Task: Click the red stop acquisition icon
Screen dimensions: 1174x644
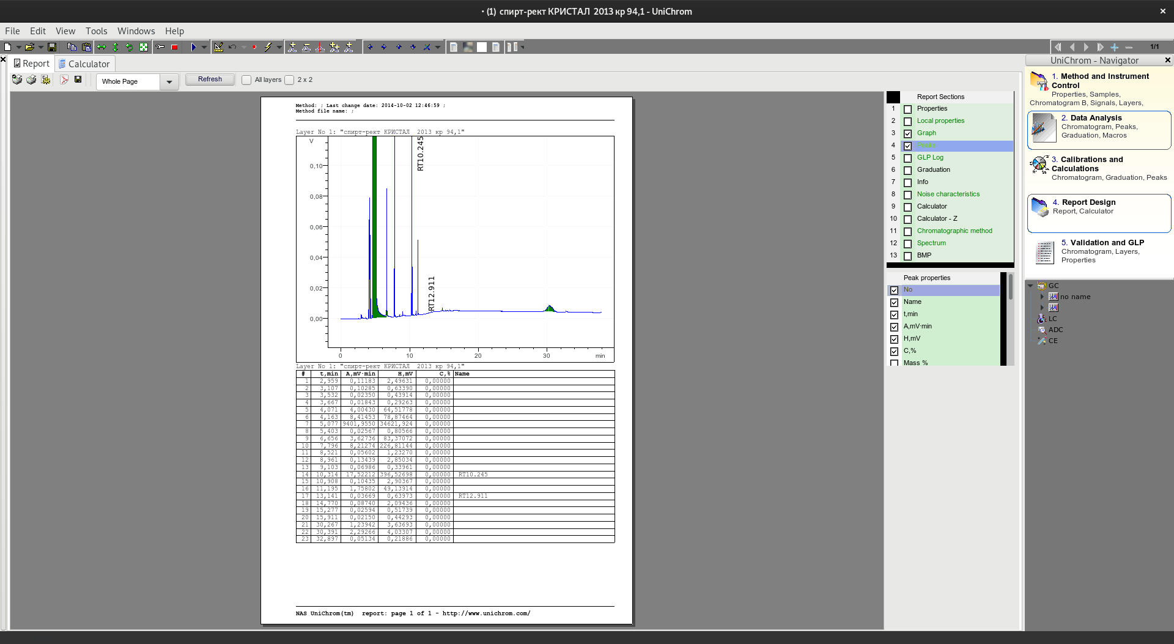Action: [174, 47]
